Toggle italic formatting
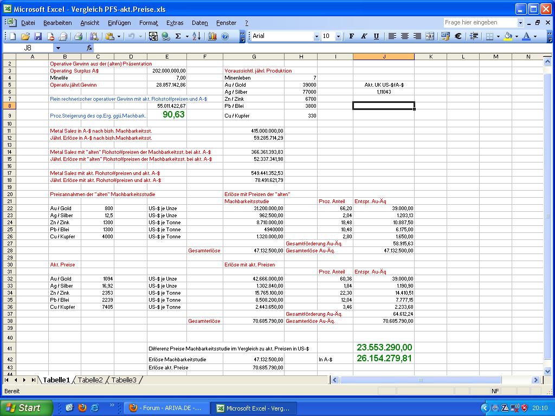Screen dimensions: 555x416 point(364,36)
